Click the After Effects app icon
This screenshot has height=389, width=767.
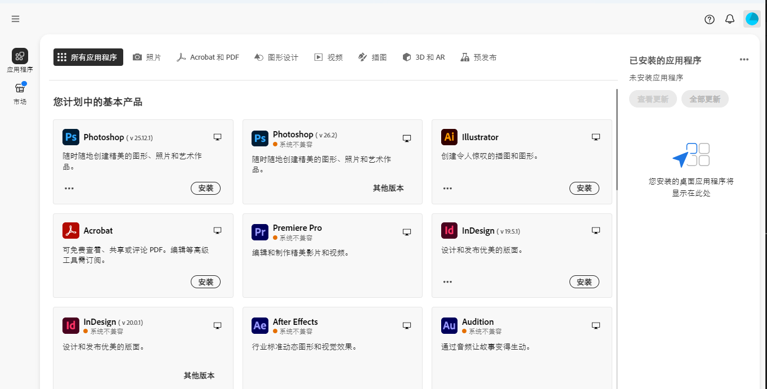[260, 325]
